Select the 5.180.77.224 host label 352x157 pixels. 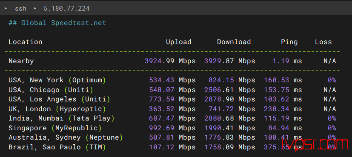[67, 8]
